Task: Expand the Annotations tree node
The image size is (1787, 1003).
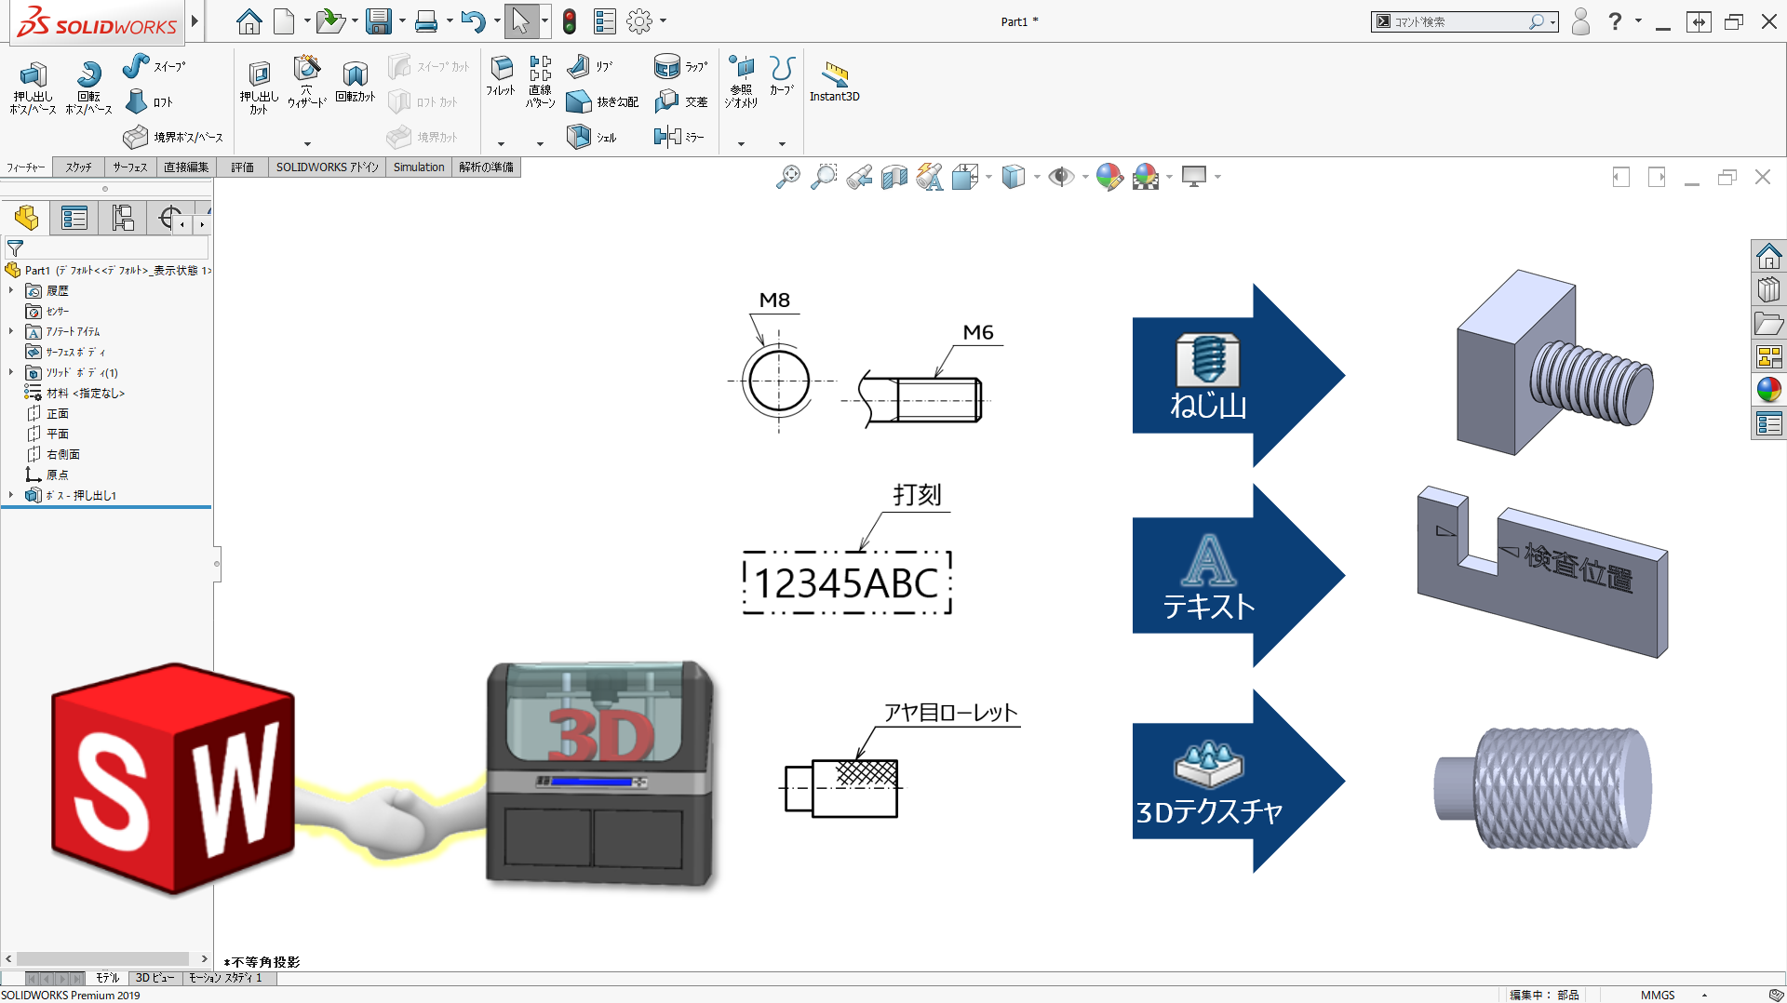Action: [x=11, y=331]
